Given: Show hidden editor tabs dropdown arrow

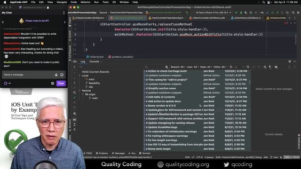Looking at the screenshot, I should [290, 18].
